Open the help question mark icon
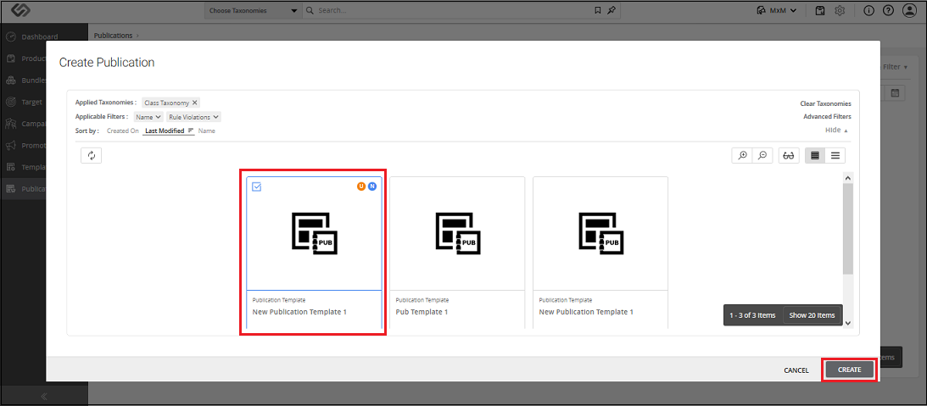Screen dimensions: 927x406 [888, 11]
